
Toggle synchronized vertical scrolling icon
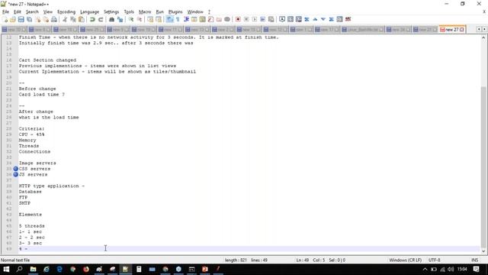150,19
